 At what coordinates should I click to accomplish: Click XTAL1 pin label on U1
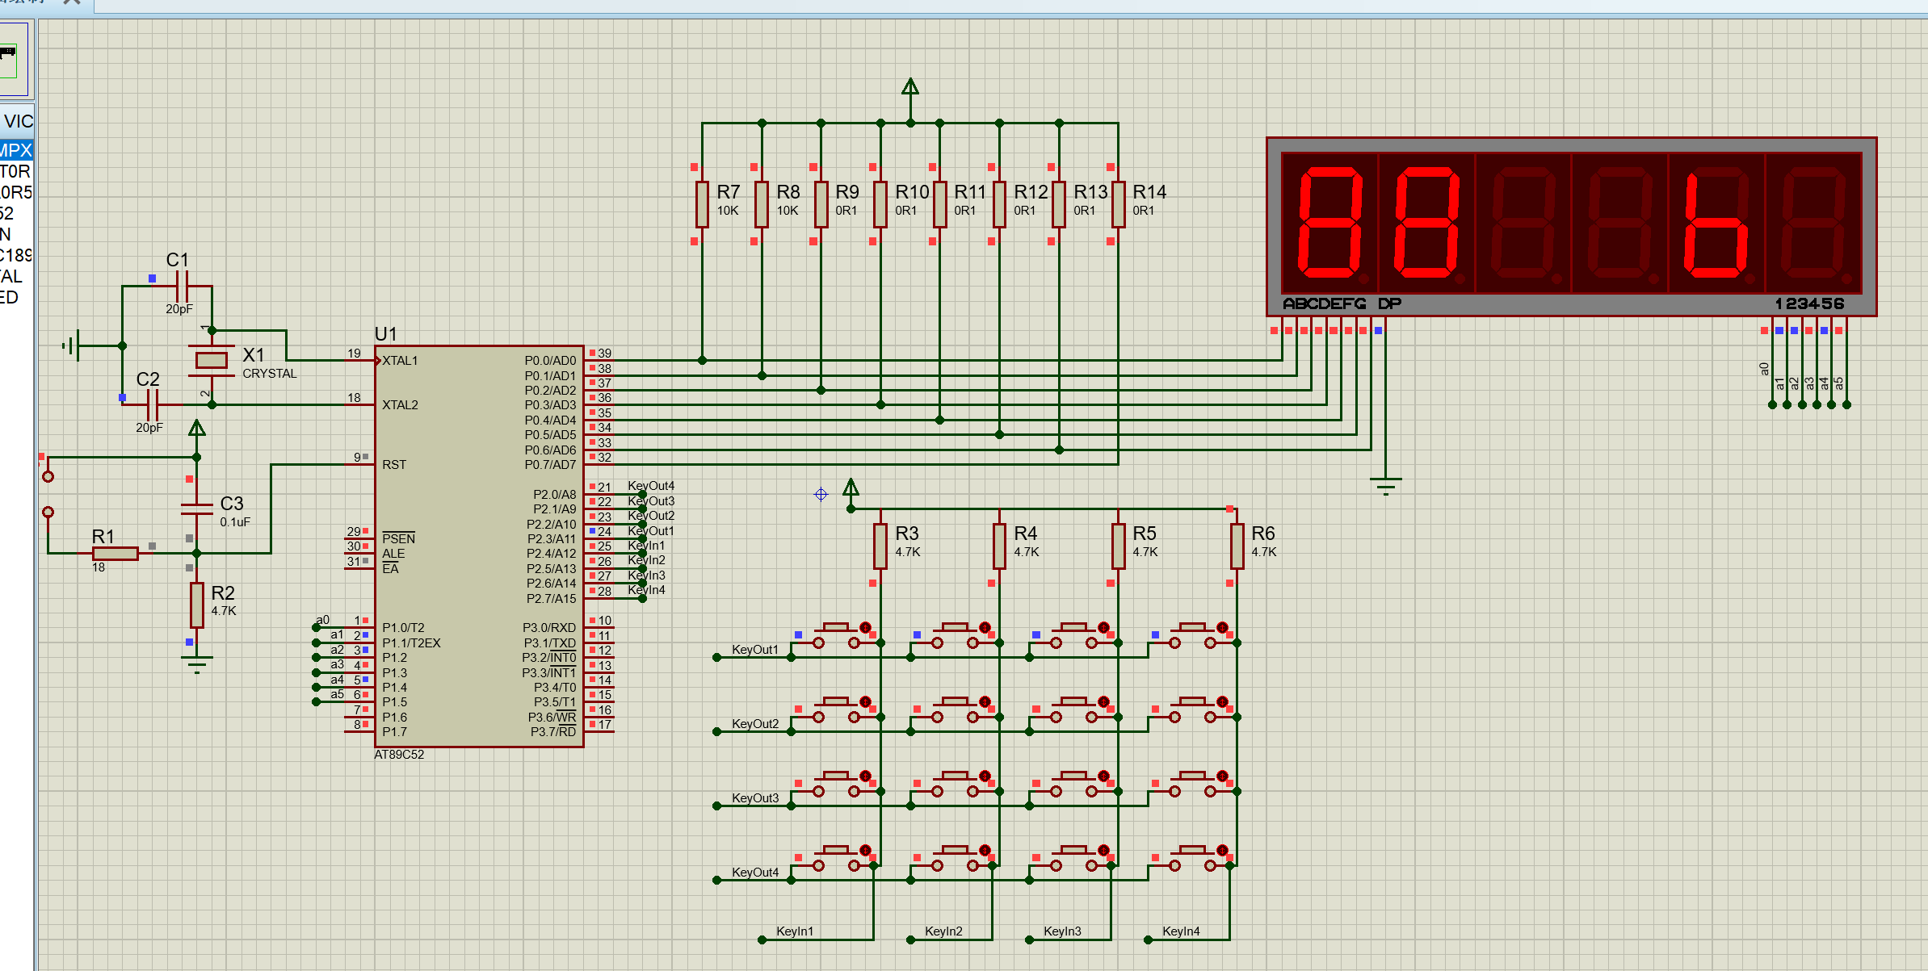(x=400, y=361)
